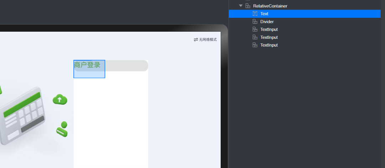Click the green cloud upload icon
Viewport: 385px width, 168px height.
pos(60,99)
